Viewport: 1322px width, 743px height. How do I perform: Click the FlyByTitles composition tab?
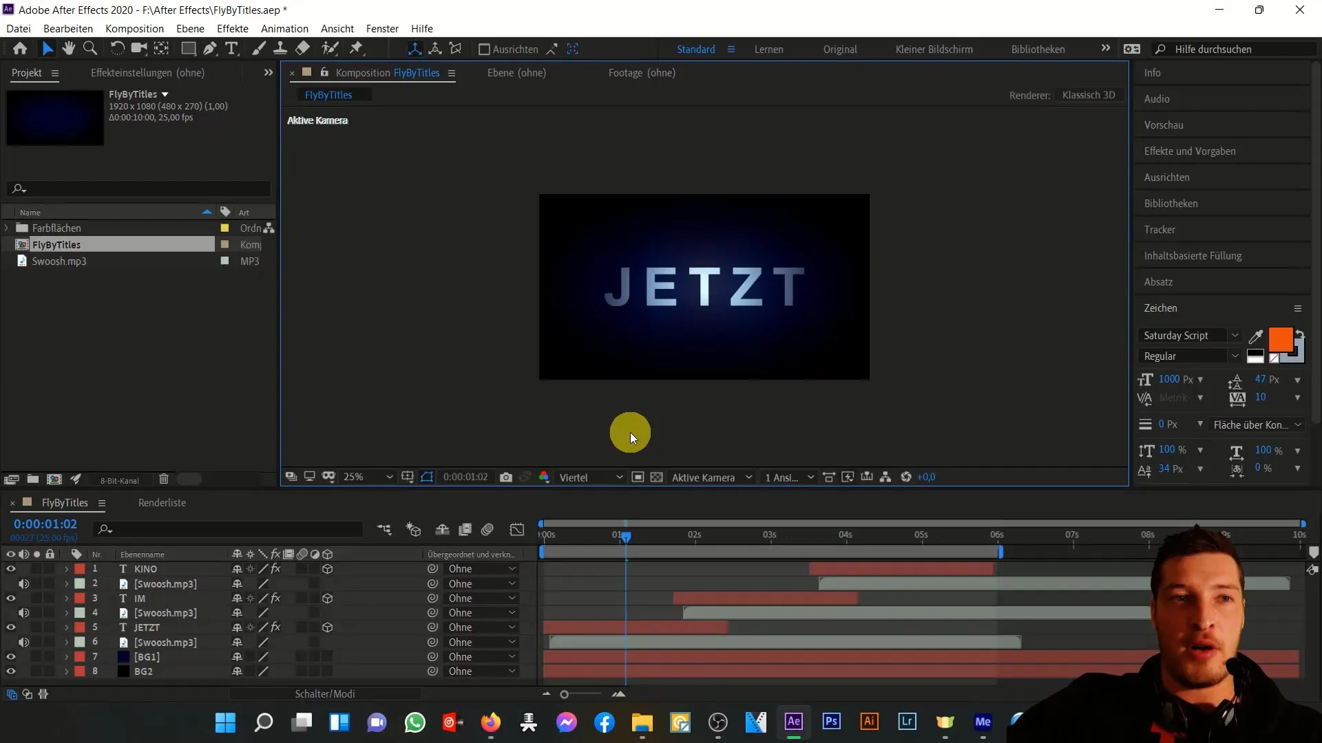coord(328,94)
